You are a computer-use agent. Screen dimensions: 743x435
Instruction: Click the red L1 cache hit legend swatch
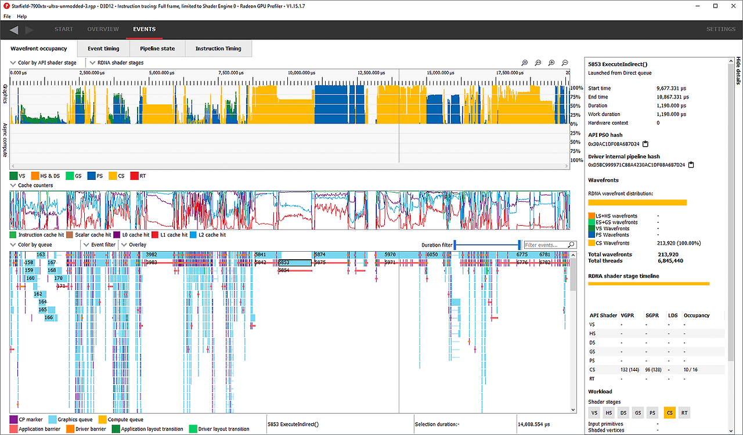tap(155, 235)
